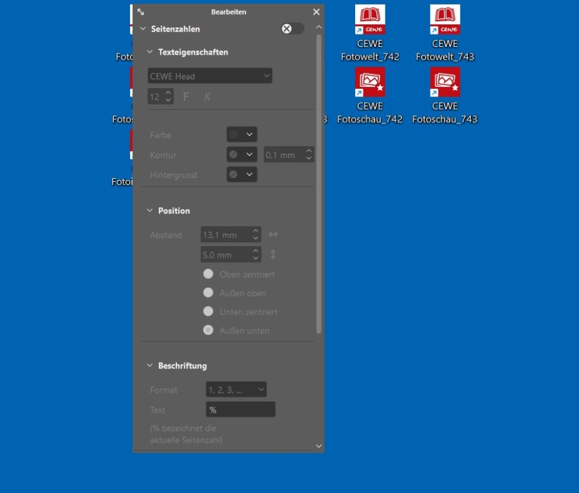Decrease Kontur 0,1 mm width

[309, 158]
